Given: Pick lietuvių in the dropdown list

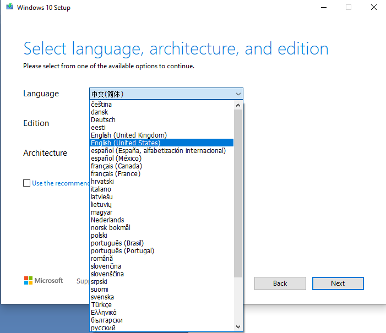Looking at the screenshot, I should (x=161, y=205).
